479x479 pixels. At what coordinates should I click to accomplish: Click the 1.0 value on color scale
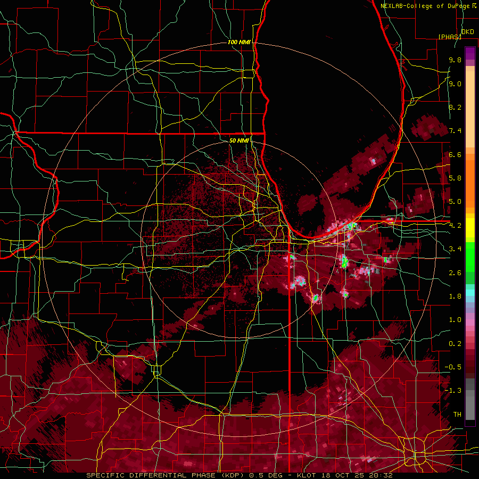click(x=455, y=320)
